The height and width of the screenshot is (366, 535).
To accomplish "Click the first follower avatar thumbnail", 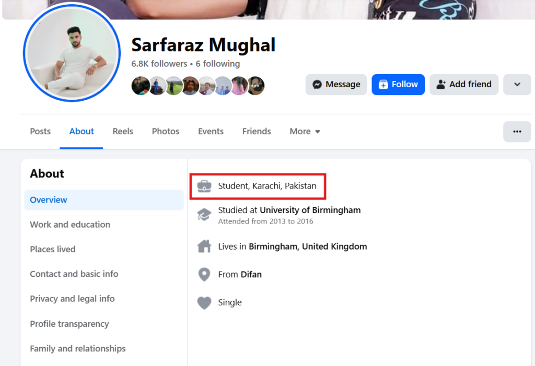I will pyautogui.click(x=139, y=86).
